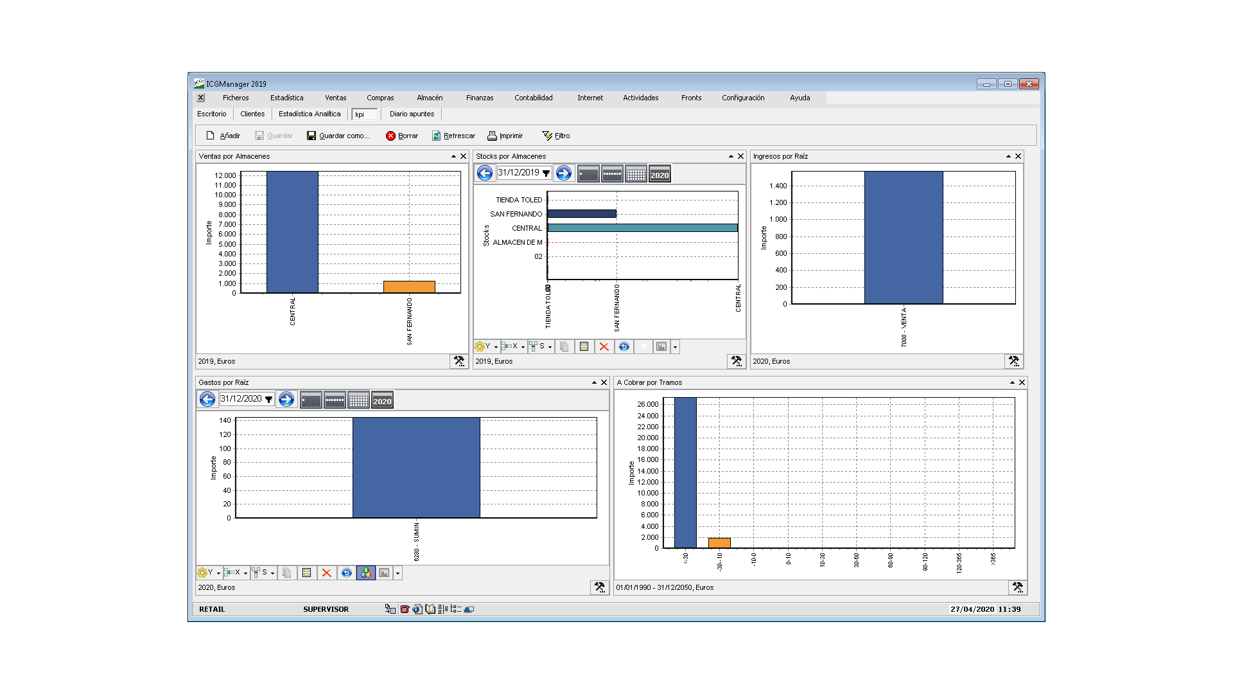The width and height of the screenshot is (1233, 694).
Task: Click the chart type icon in Gastos toolbar
Action: [384, 573]
